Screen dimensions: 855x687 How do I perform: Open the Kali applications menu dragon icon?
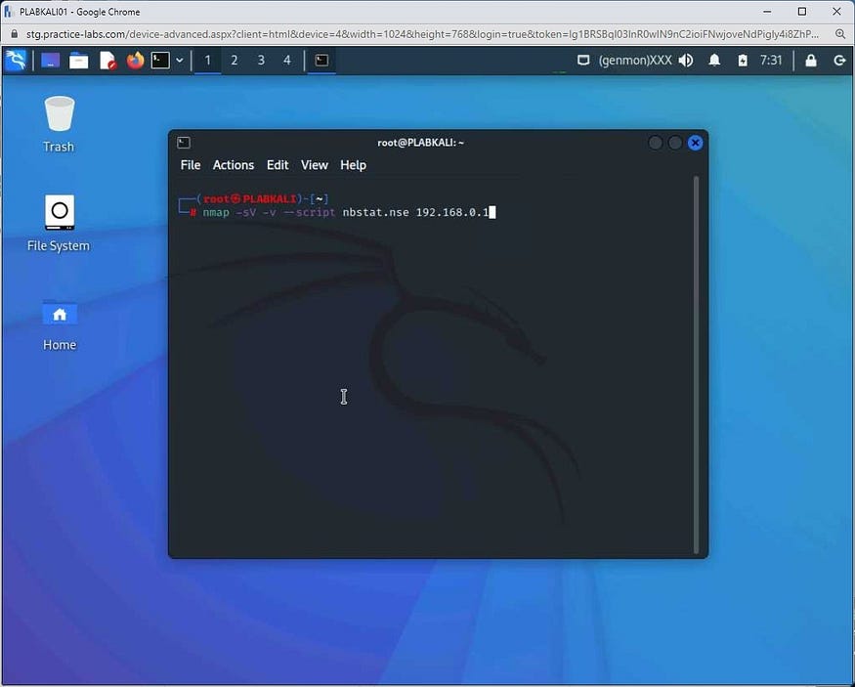click(x=16, y=60)
